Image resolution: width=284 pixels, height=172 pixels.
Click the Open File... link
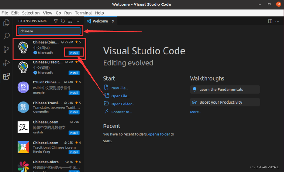(x=120, y=96)
